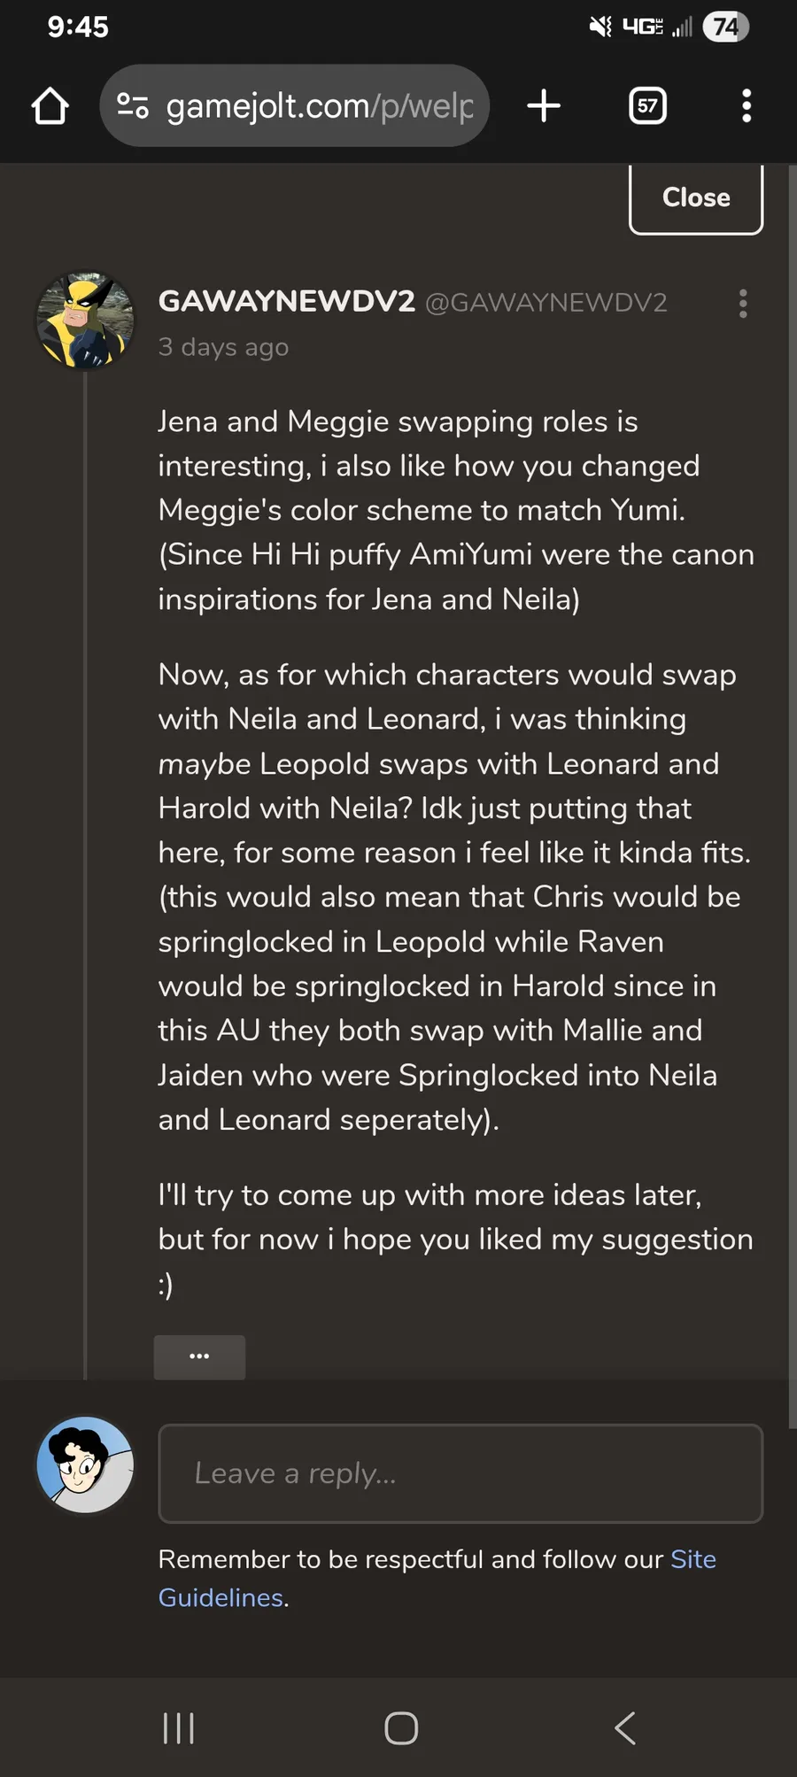Viewport: 797px width, 1777px height.
Task: Open a new tab with plus icon
Action: point(544,106)
